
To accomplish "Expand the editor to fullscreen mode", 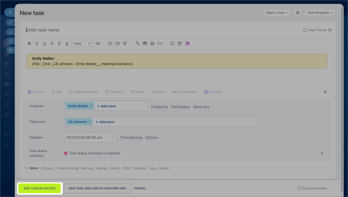I will point(172,43).
